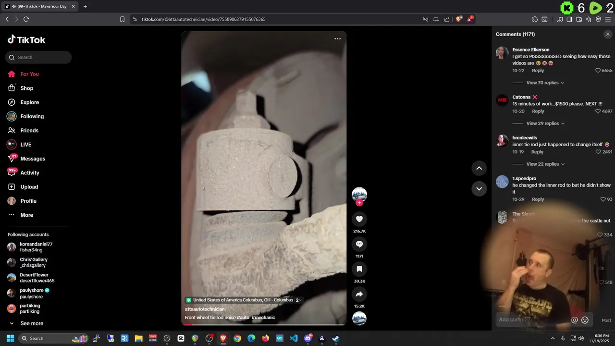The height and width of the screenshot is (346, 615).
Task: Open the Windows Start menu
Action: 10,338
